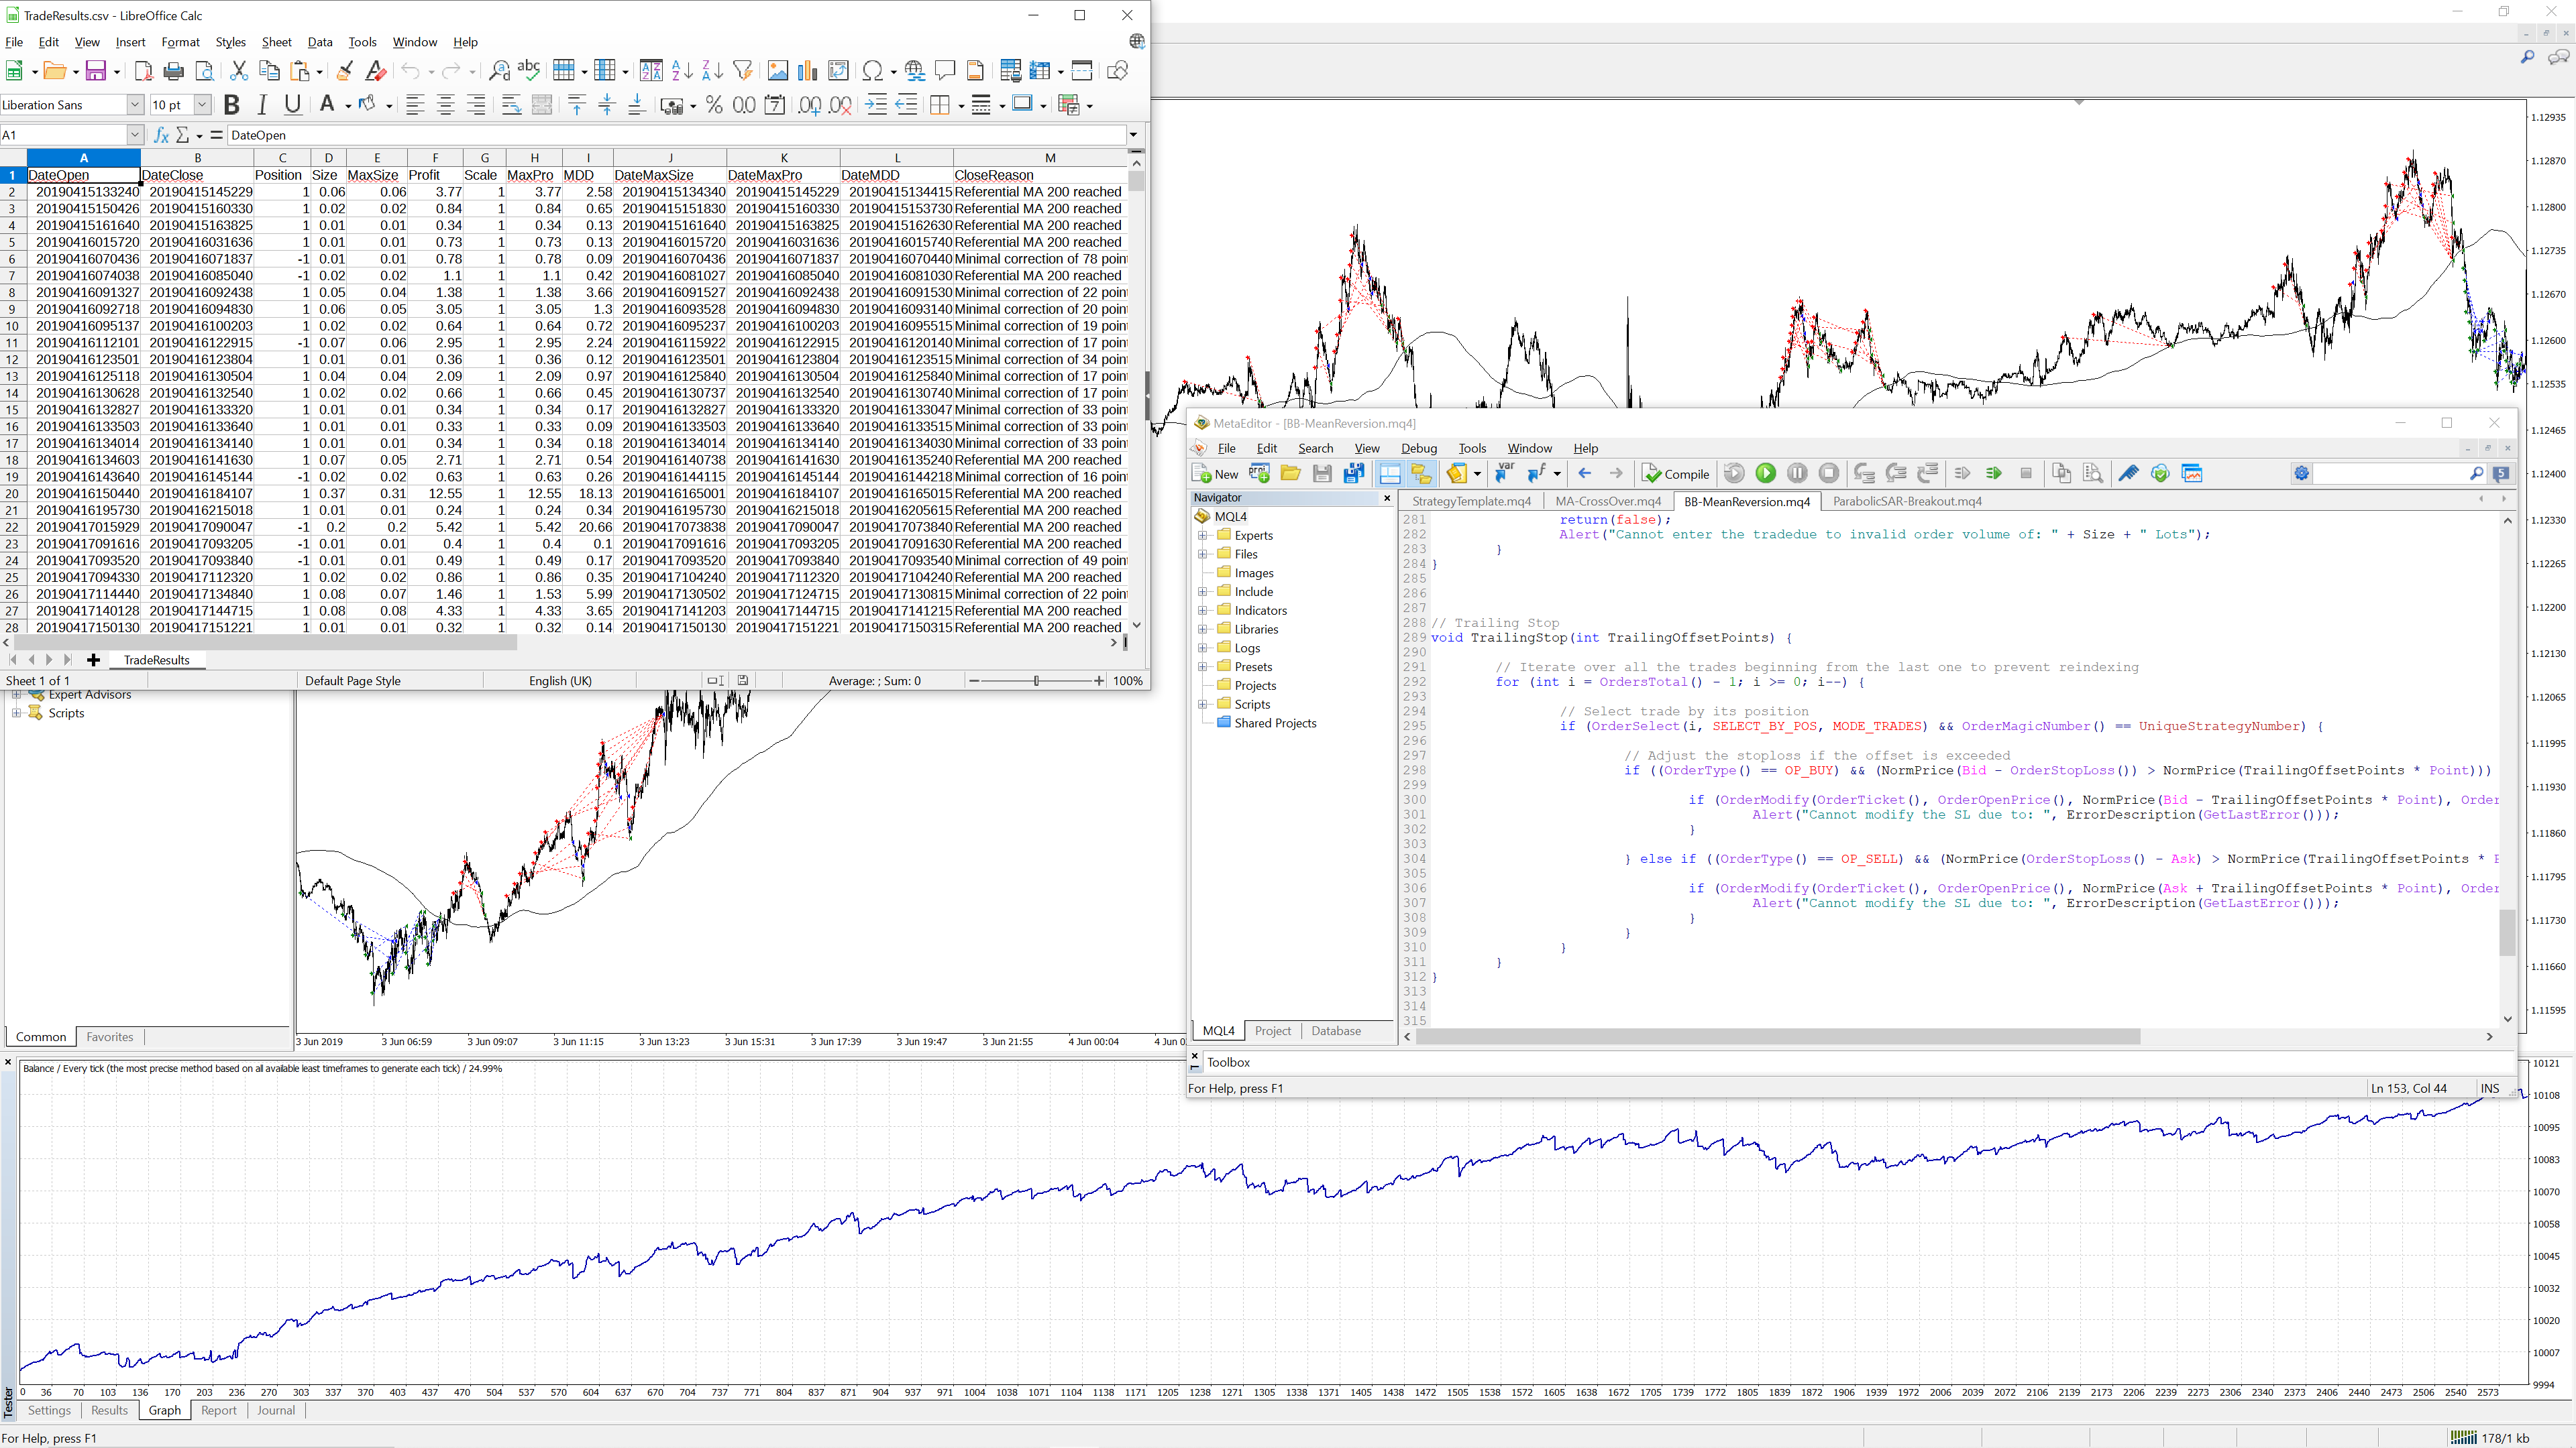Select TradeResults sheet tab
The width and height of the screenshot is (2576, 1448).
coord(156,660)
